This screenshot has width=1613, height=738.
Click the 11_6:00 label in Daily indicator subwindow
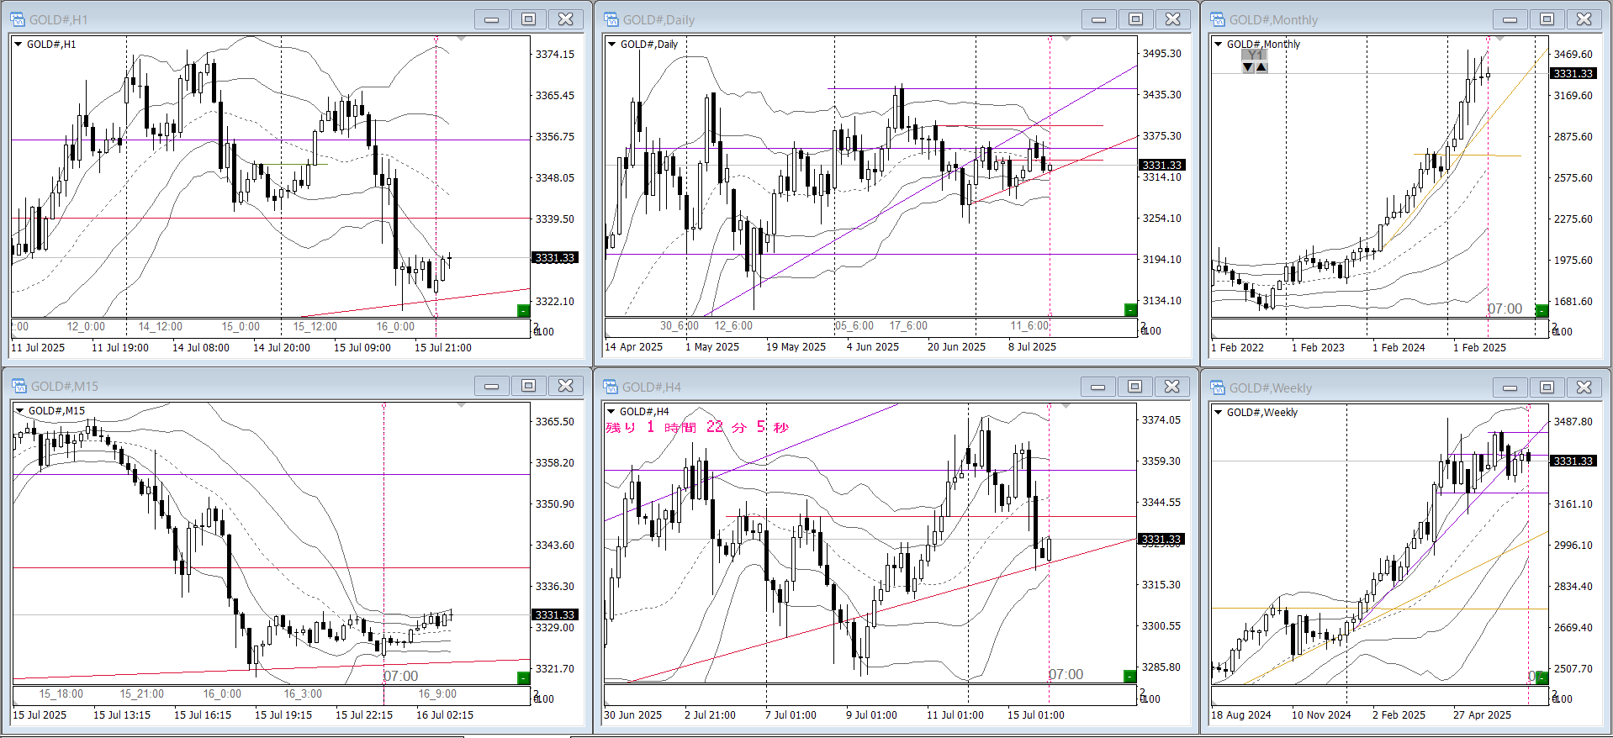[x=1030, y=326]
